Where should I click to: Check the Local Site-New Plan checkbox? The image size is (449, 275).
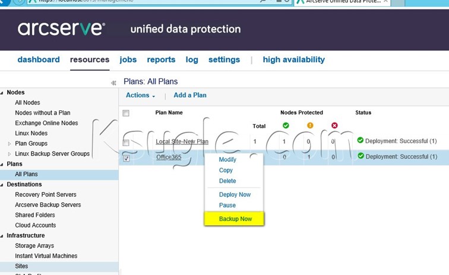point(126,143)
